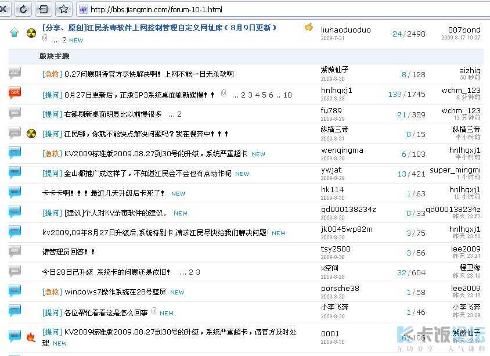Open last poster 007bond's profile
This screenshot has width=490, height=356.
[464, 30]
